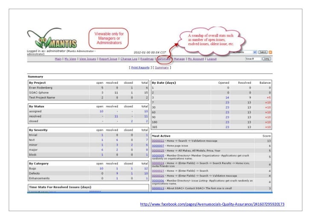Open the Roadmap menu link
Viewport: 311px width, 220px height.
(x=147, y=59)
